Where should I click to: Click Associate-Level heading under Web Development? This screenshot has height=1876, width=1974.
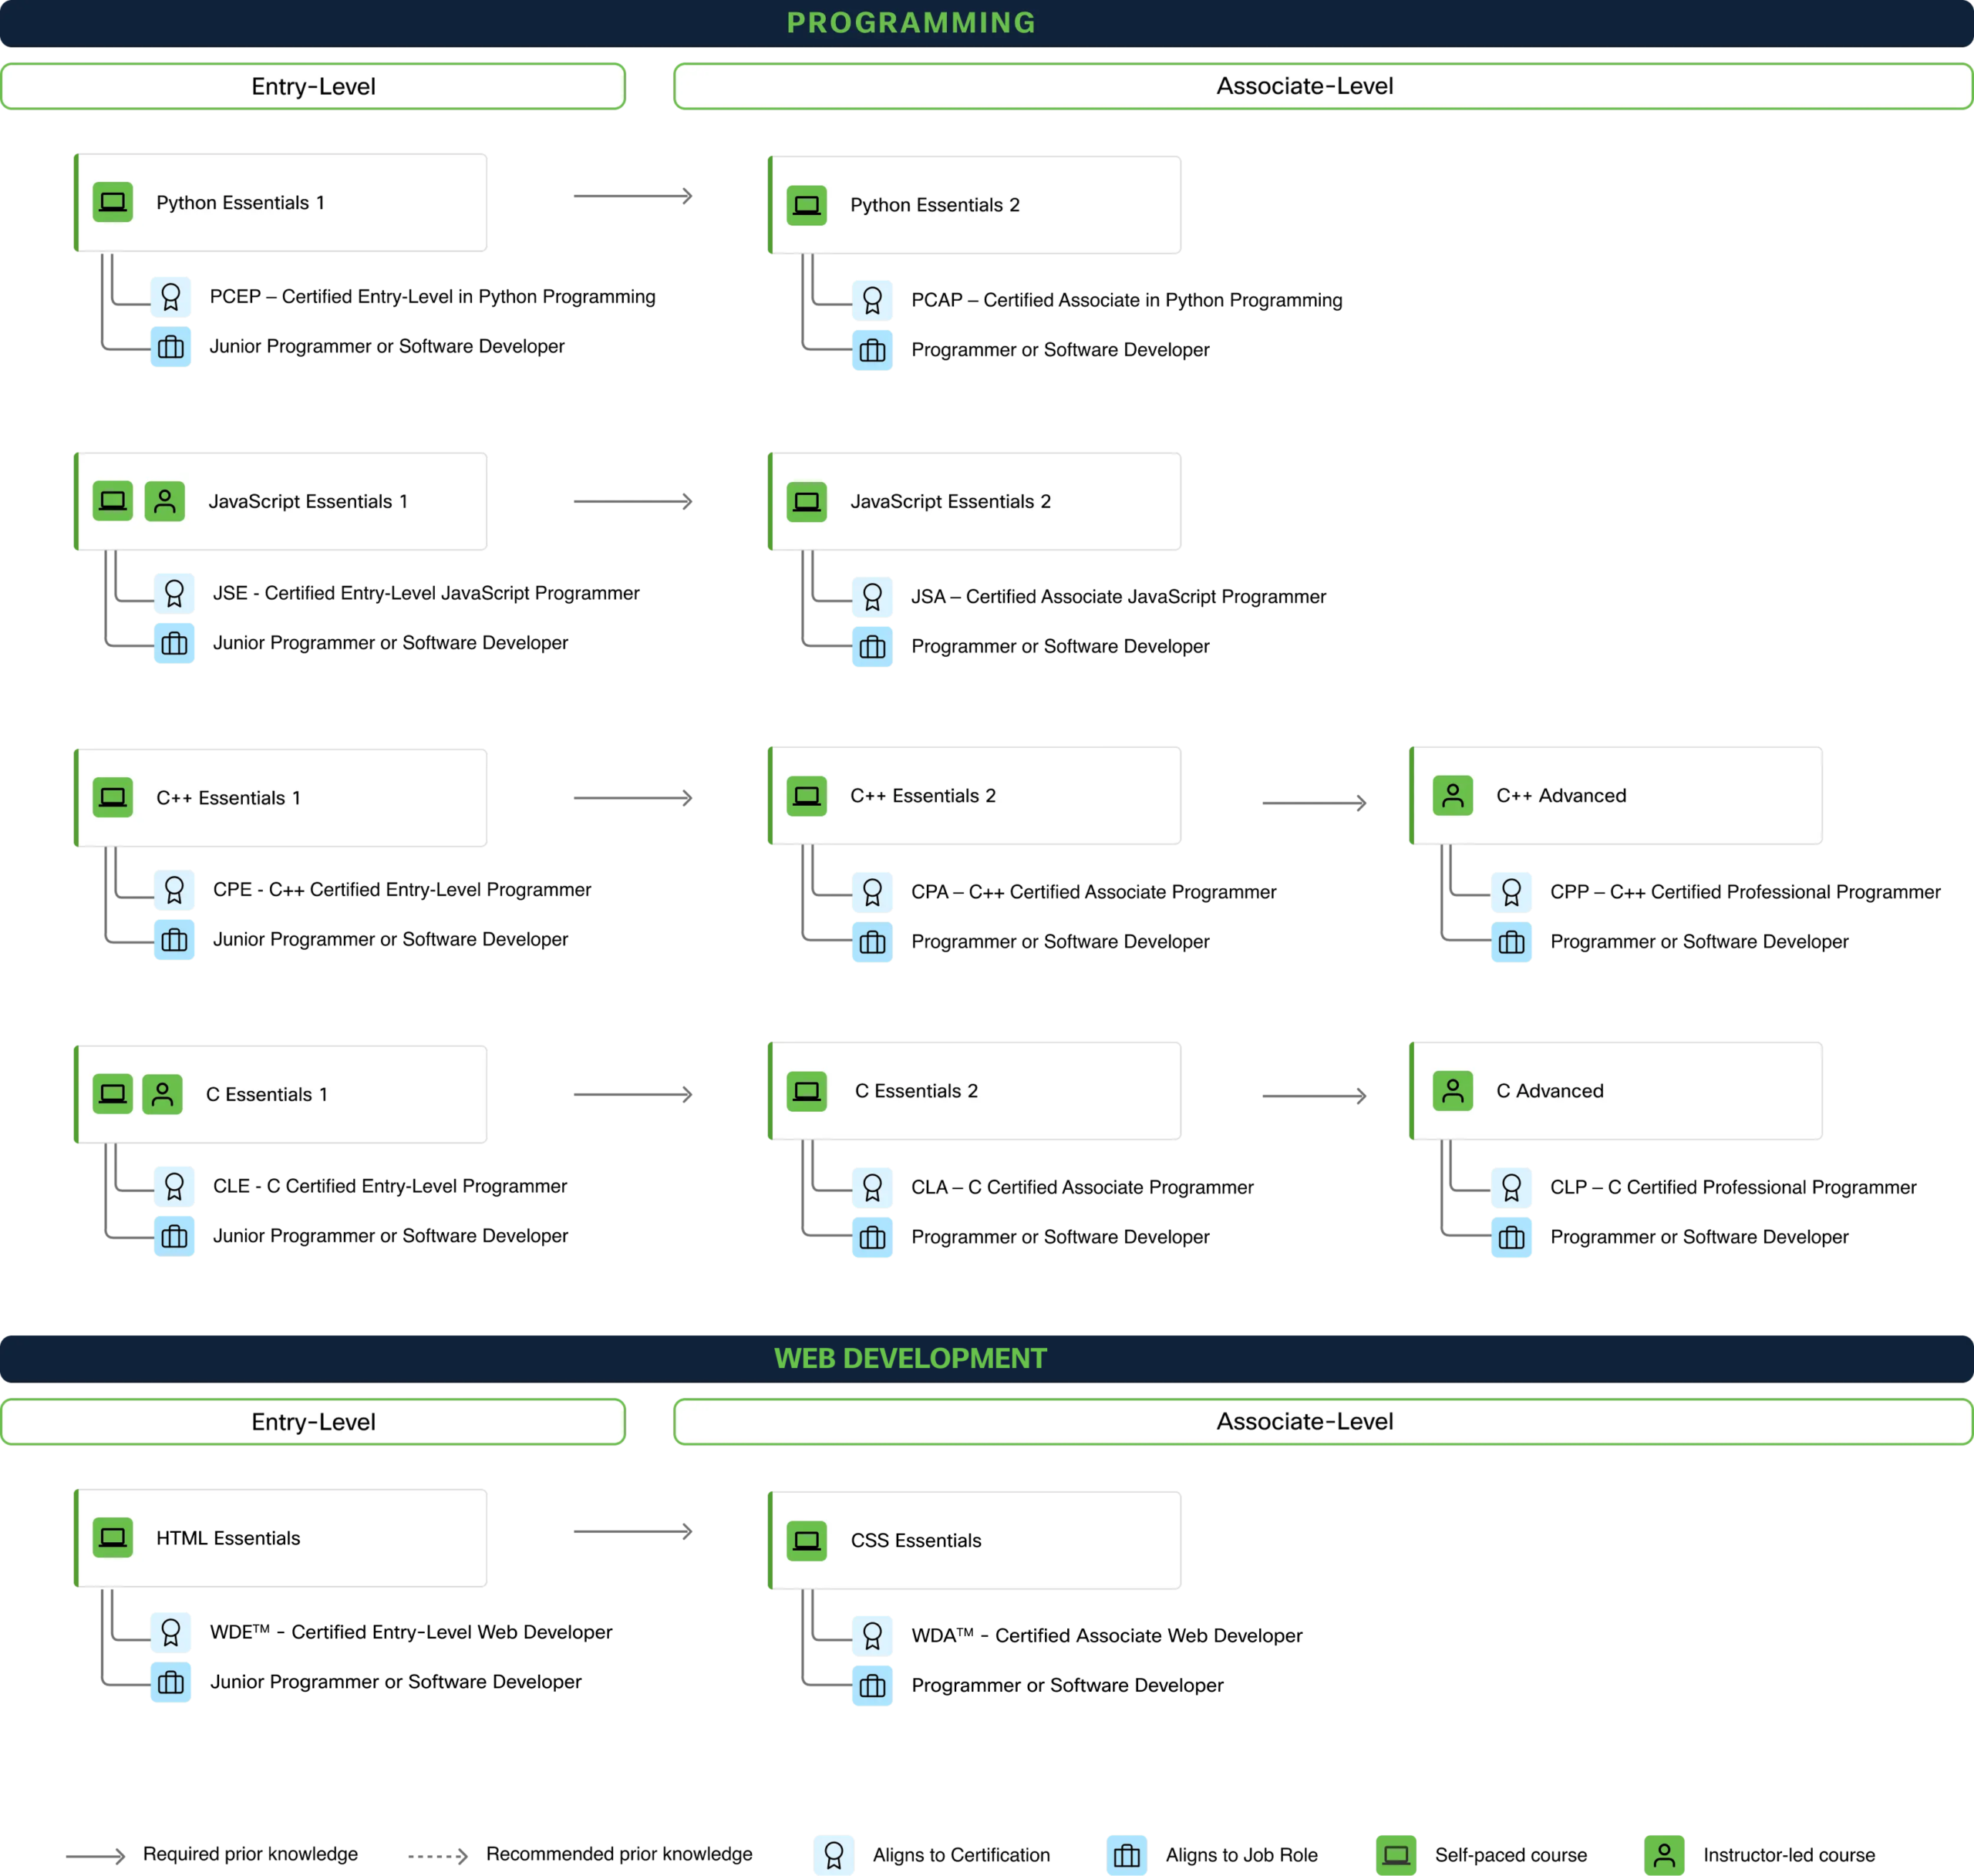click(x=1304, y=1421)
